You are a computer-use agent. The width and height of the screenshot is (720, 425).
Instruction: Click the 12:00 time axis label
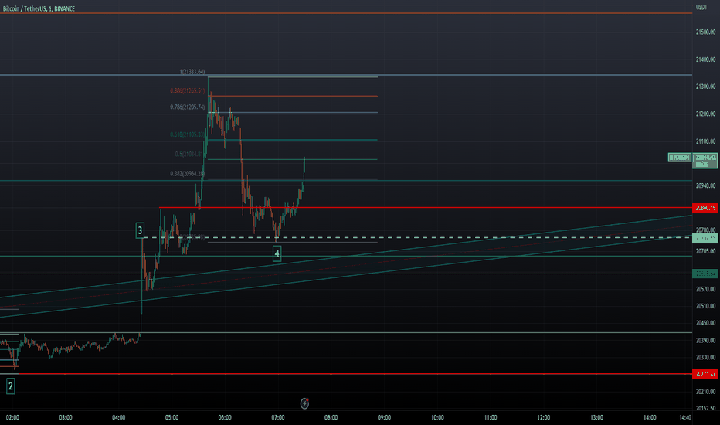click(544, 417)
